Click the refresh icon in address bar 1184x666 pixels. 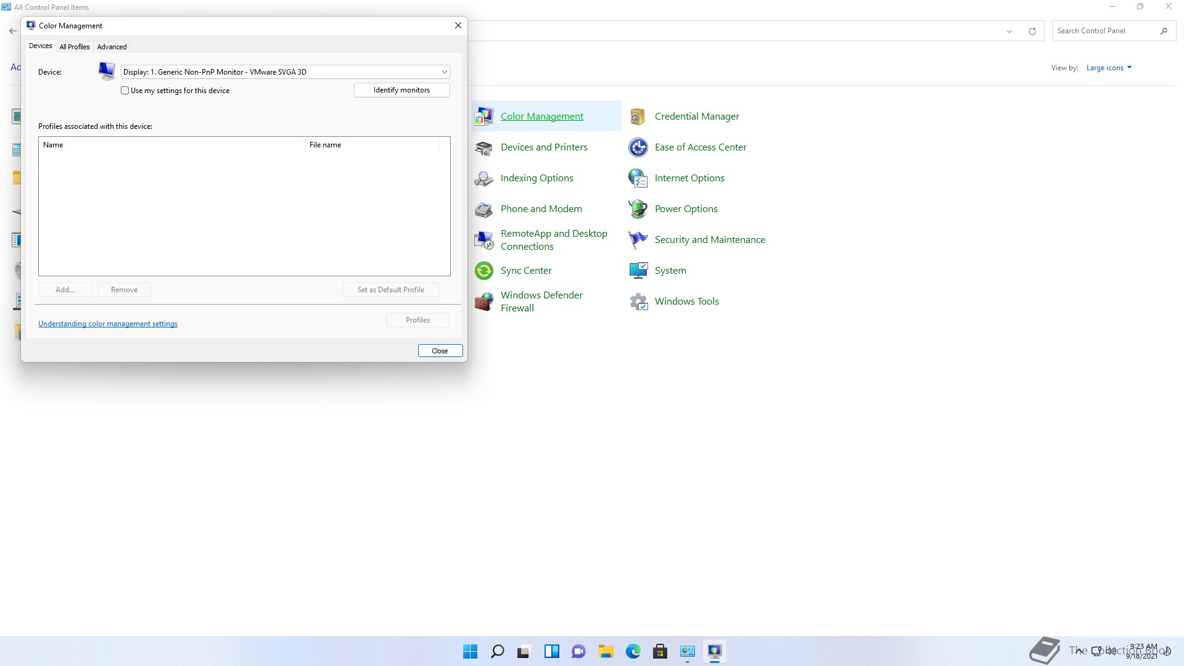pos(1032,31)
